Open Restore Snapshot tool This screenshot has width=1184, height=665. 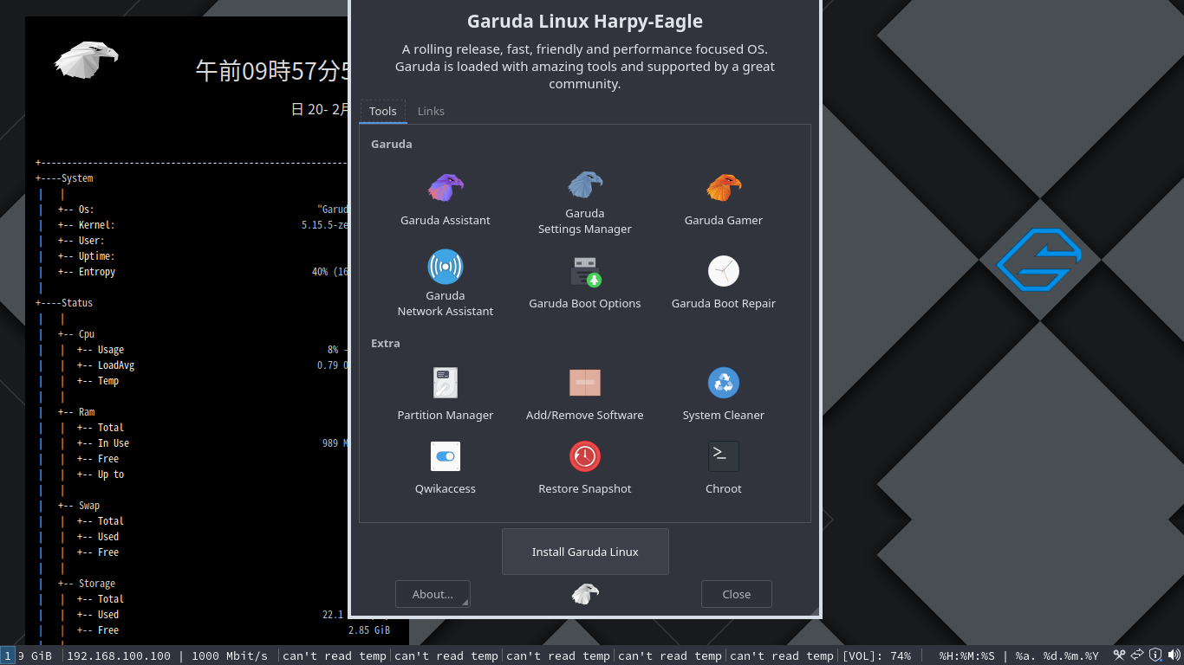[x=585, y=468]
